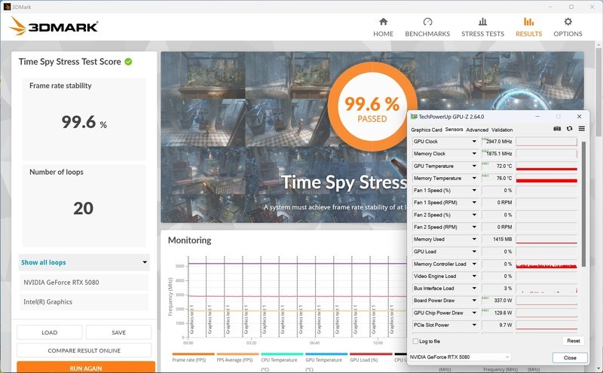
Task: Click the GPU-Z sensors list scrollbar
Action: [582, 226]
